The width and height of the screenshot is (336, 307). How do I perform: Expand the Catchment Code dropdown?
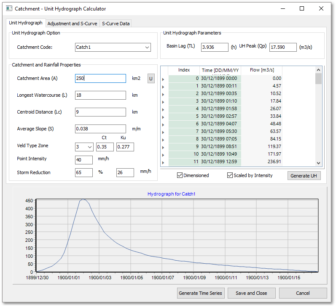coord(147,47)
